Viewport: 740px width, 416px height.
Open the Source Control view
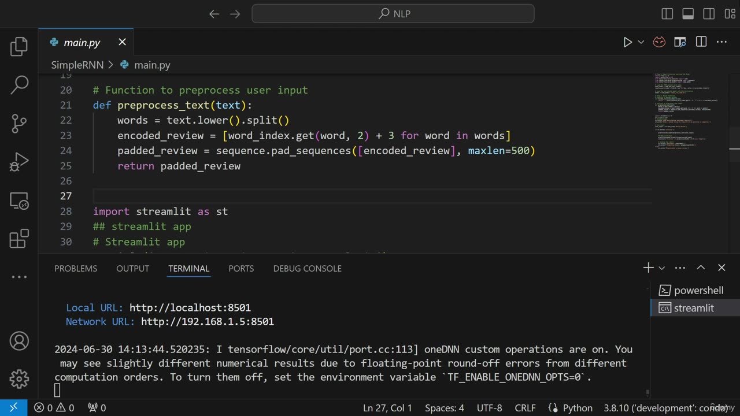coord(19,123)
